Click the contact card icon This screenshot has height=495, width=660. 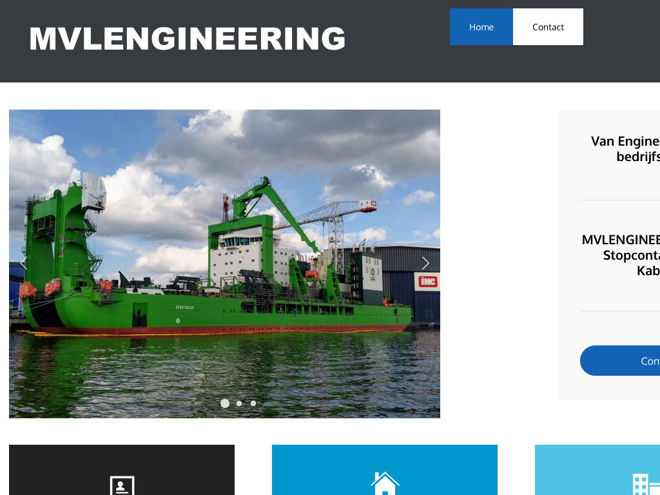pos(122,486)
